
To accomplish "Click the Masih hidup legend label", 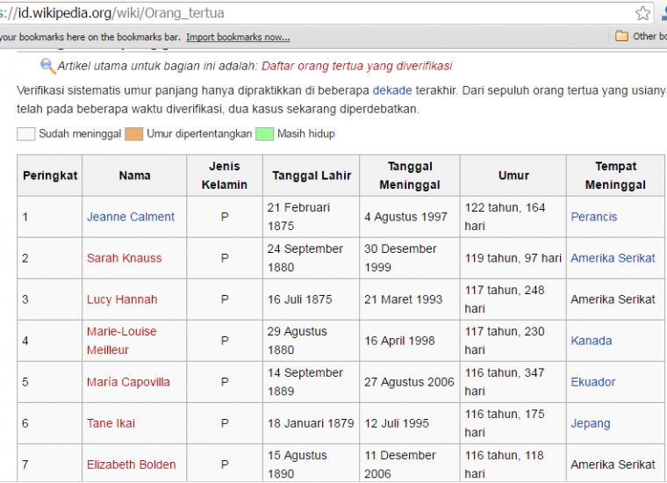I will (305, 134).
